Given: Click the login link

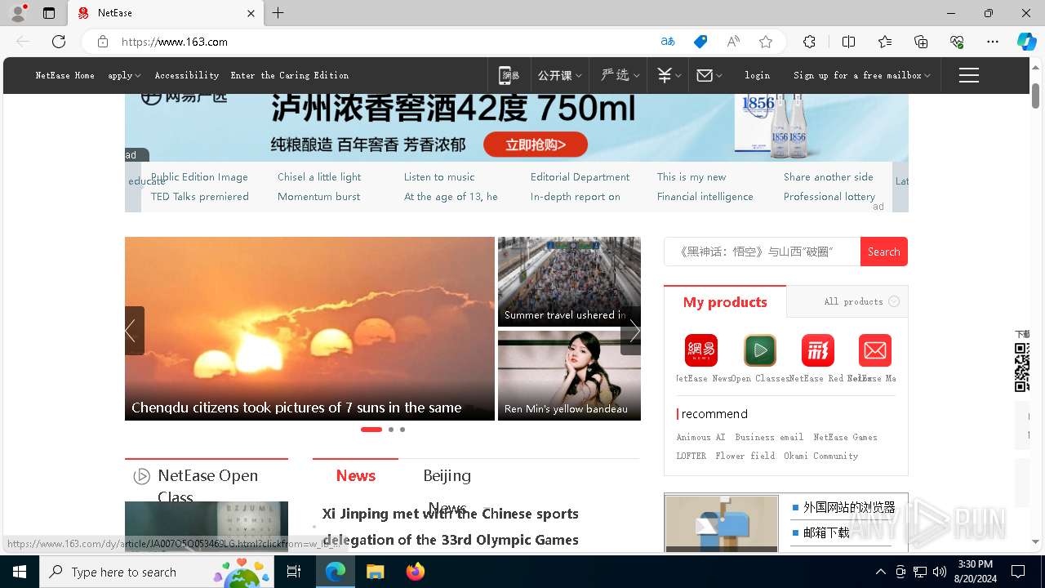Looking at the screenshot, I should tap(758, 75).
